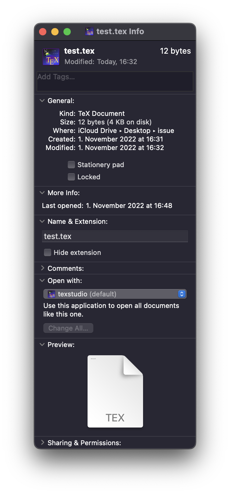
Task: Click the TeX icon in the title bar
Action: [x=89, y=31]
